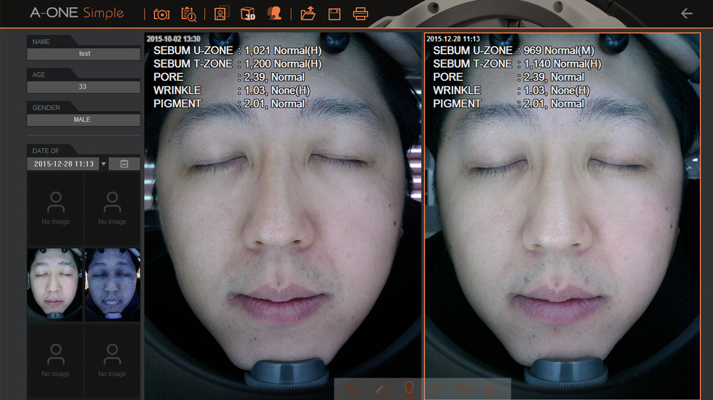This screenshot has width=713, height=400.
Task: Select the 2015-12-28 11:13 date field
Action: [63, 164]
